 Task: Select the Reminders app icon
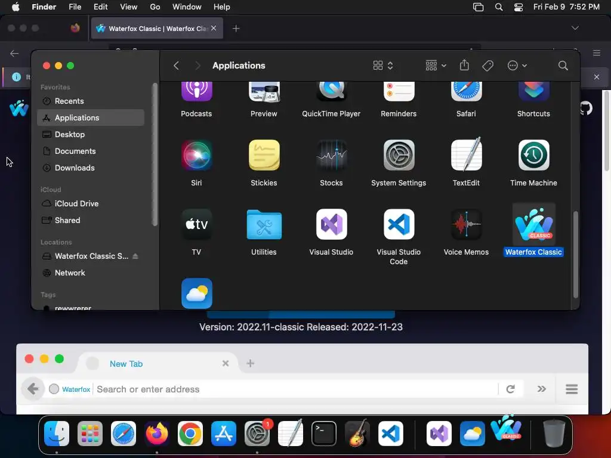pos(399,91)
